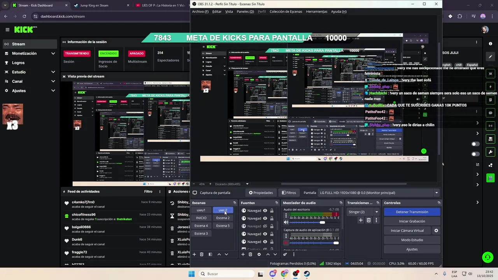
Task: Click Vista previa del stream thumbnail
Action: coord(131,134)
